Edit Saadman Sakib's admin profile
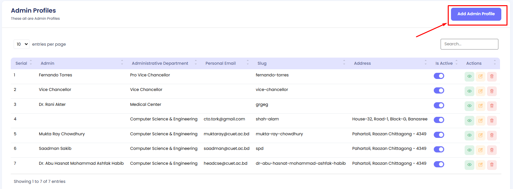This screenshot has width=513, height=189. pos(481,150)
